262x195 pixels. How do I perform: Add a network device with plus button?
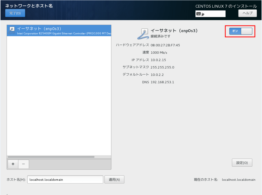point(13,164)
